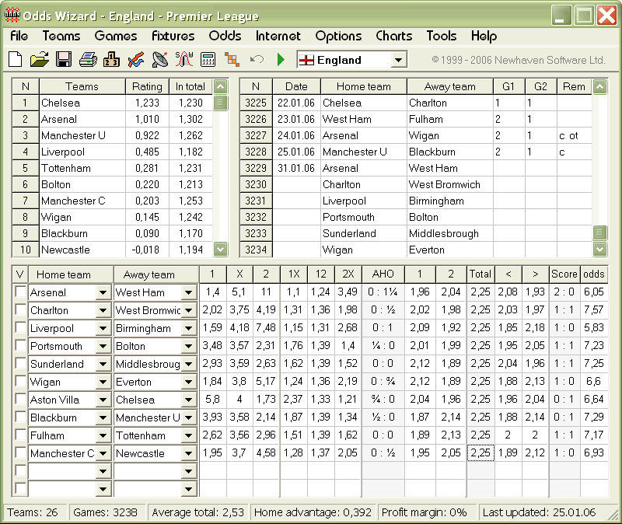Select the Tottenham row in the teams list
This screenshot has height=524, width=622.
click(113, 168)
